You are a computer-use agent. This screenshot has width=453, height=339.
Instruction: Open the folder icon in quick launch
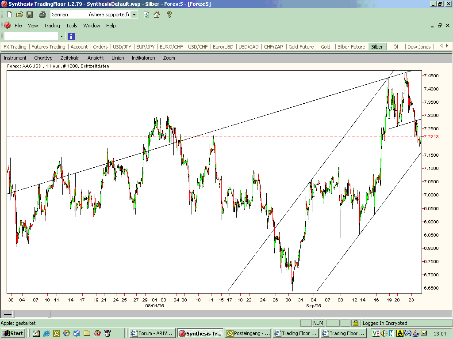point(87,333)
